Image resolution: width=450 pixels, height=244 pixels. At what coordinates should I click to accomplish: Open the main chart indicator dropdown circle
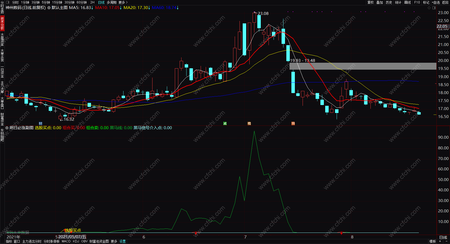(49, 8)
